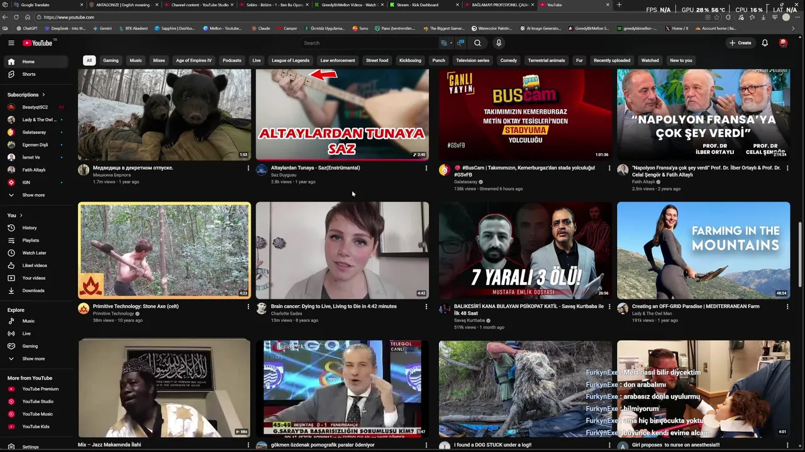Open options menu for Primitive Technology video

click(248, 306)
